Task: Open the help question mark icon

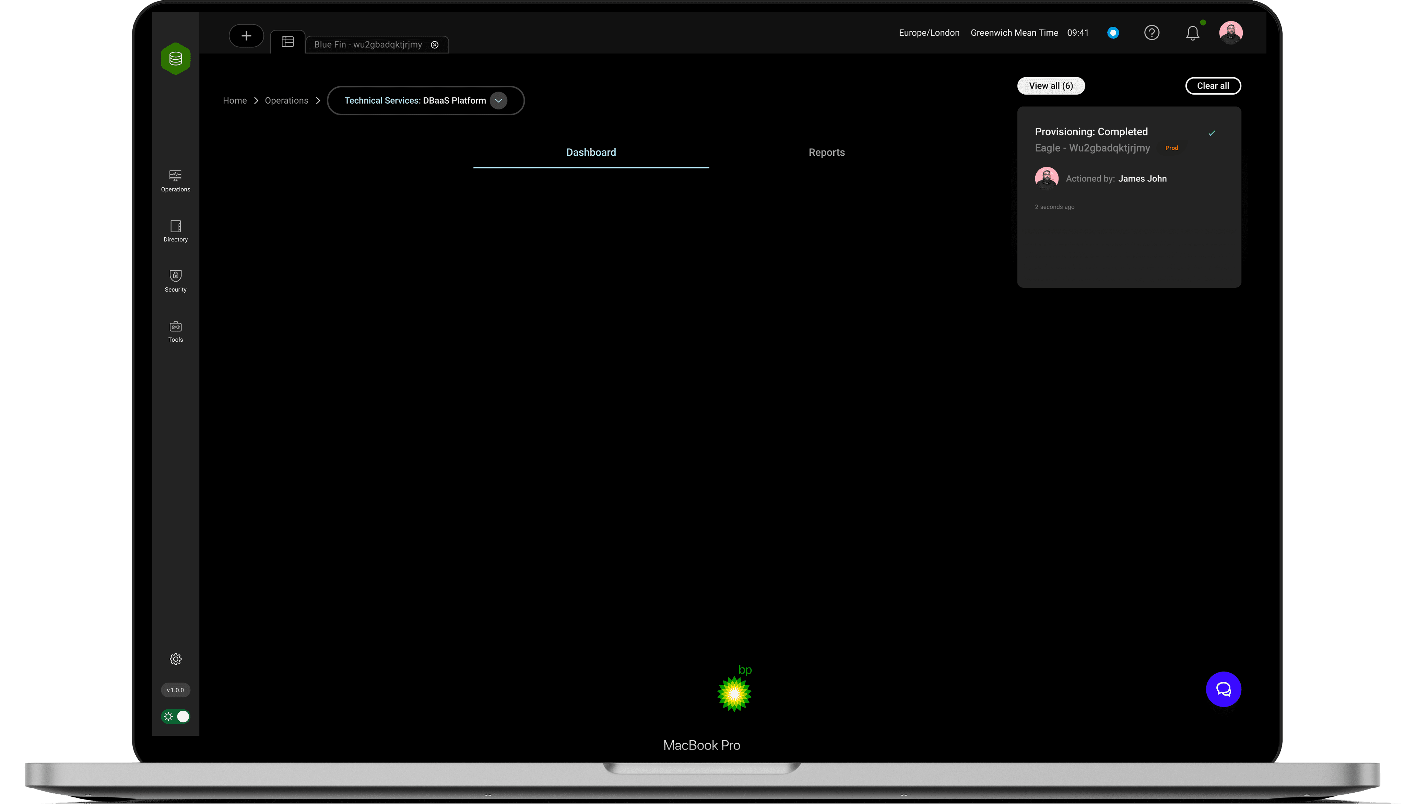Action: coord(1151,33)
